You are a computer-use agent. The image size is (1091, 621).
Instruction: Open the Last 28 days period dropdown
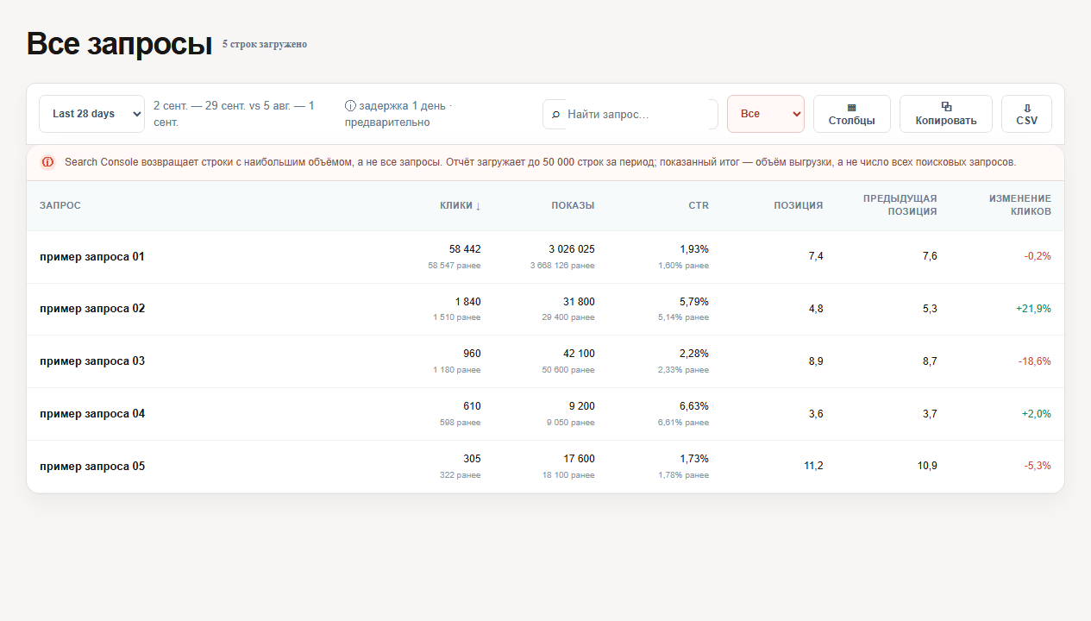(91, 114)
